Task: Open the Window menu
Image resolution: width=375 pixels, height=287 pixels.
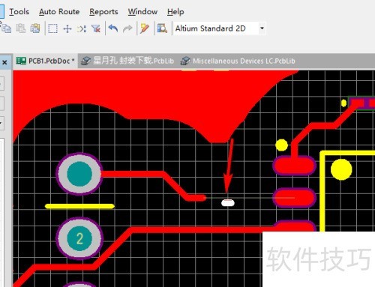Action: tap(142, 11)
